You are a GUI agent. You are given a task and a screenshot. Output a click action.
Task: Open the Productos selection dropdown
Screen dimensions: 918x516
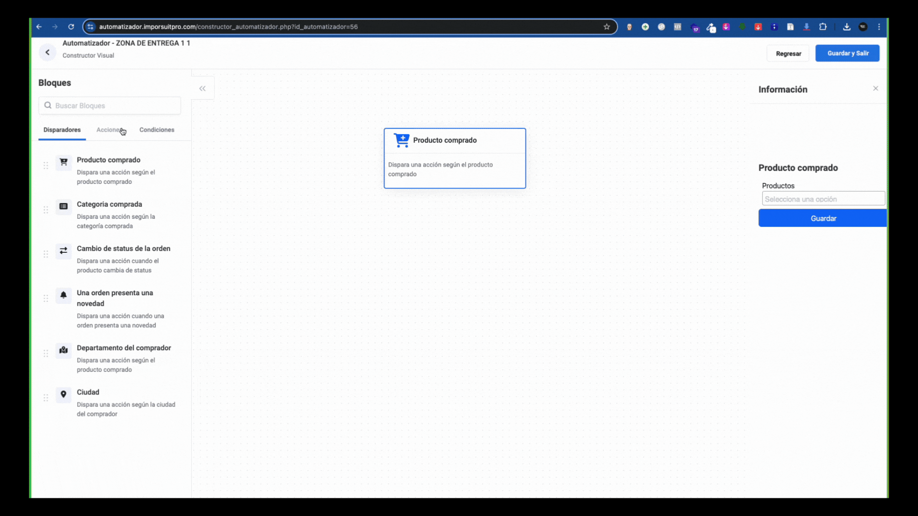(x=823, y=199)
